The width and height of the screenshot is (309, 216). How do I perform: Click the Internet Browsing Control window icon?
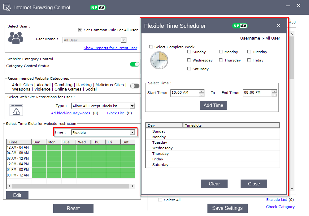7,7
